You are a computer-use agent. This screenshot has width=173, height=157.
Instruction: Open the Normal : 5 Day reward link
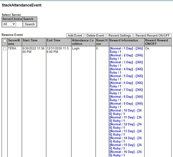click(126, 78)
